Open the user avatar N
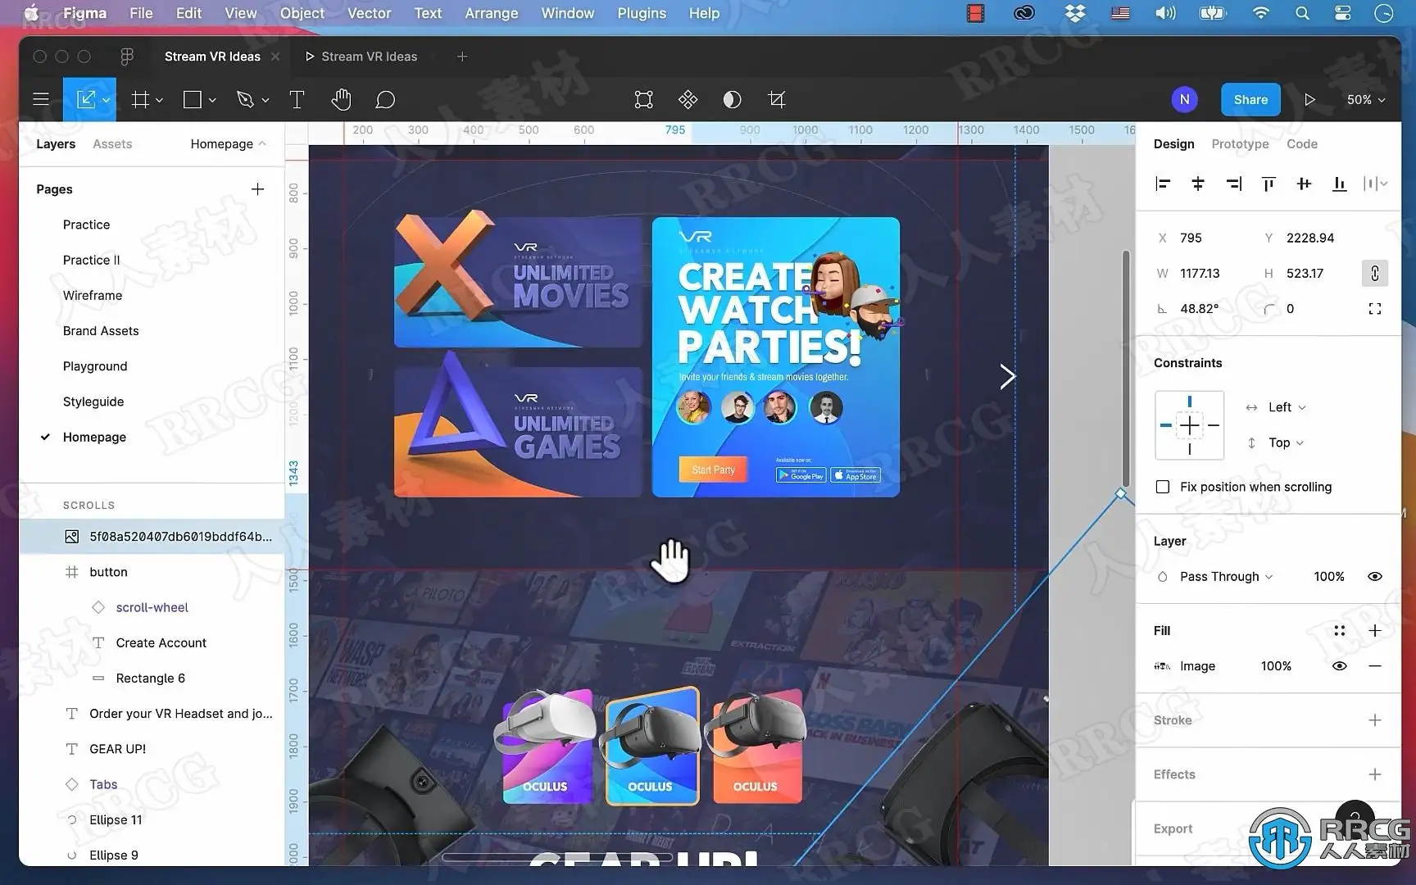 [1184, 100]
